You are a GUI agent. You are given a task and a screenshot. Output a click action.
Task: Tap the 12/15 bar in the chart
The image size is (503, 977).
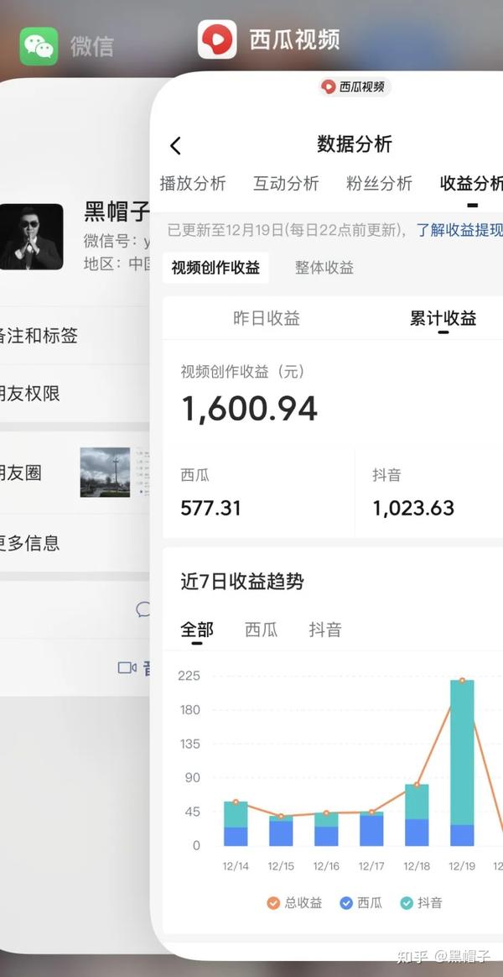[282, 831]
